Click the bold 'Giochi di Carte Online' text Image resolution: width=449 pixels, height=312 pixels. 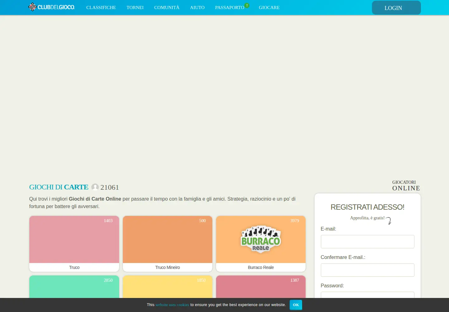[95, 199]
